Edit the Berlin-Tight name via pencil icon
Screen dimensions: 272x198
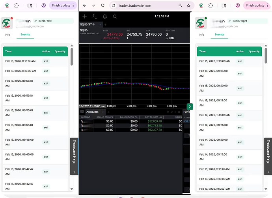[230, 21]
